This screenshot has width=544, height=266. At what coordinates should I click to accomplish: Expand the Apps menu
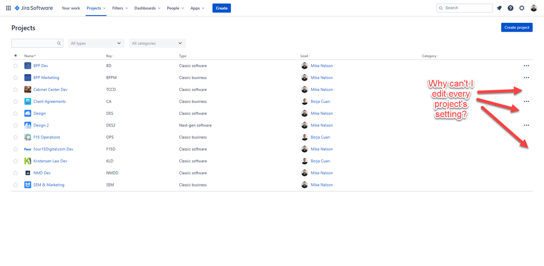tap(198, 8)
